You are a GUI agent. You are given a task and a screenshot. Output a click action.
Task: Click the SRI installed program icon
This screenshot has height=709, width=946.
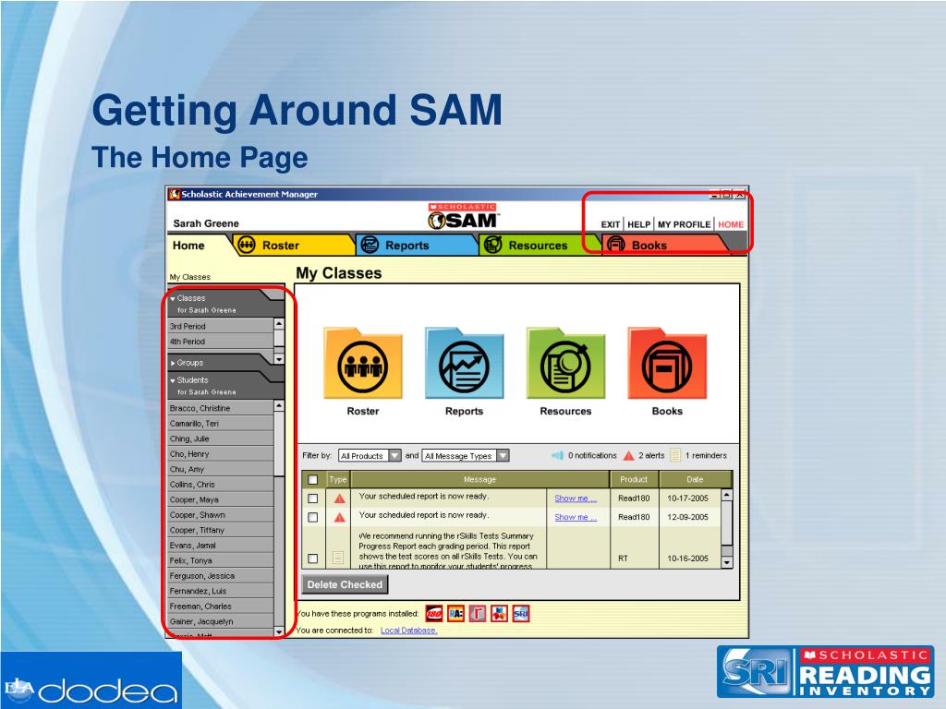[521, 614]
